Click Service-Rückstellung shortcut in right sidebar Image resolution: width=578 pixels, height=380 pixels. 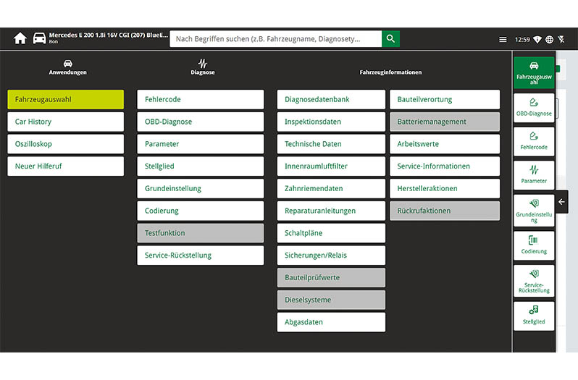pos(534,281)
